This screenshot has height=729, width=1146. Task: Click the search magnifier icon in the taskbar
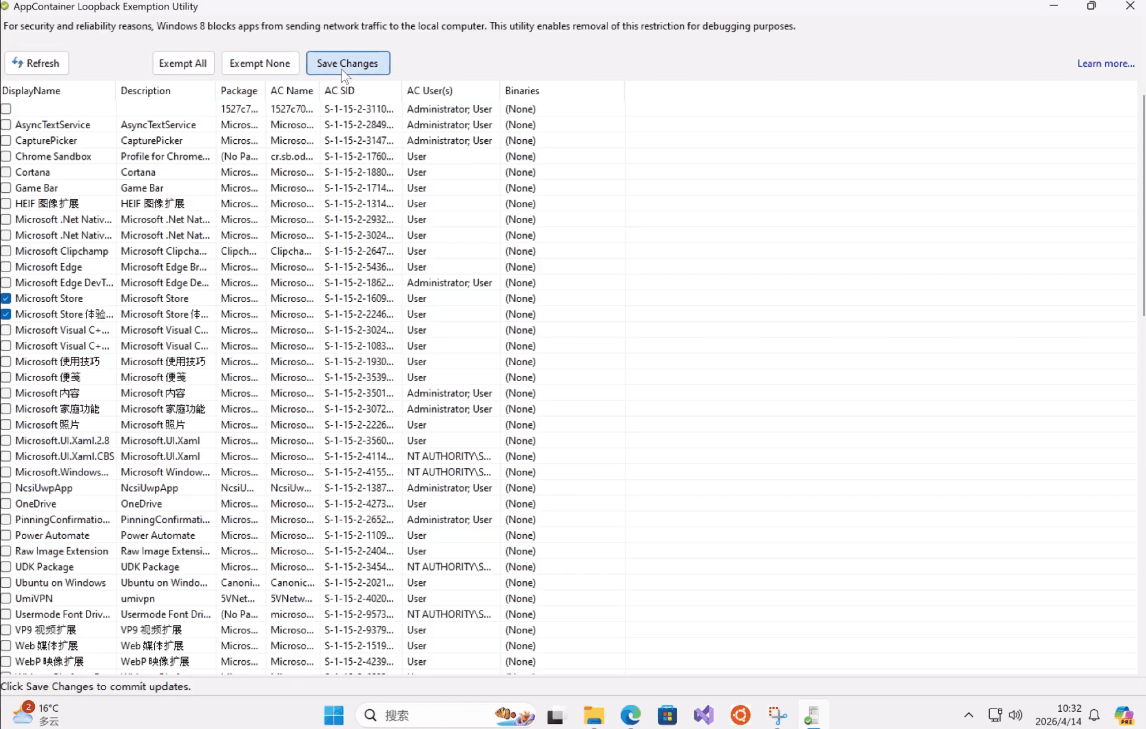370,715
